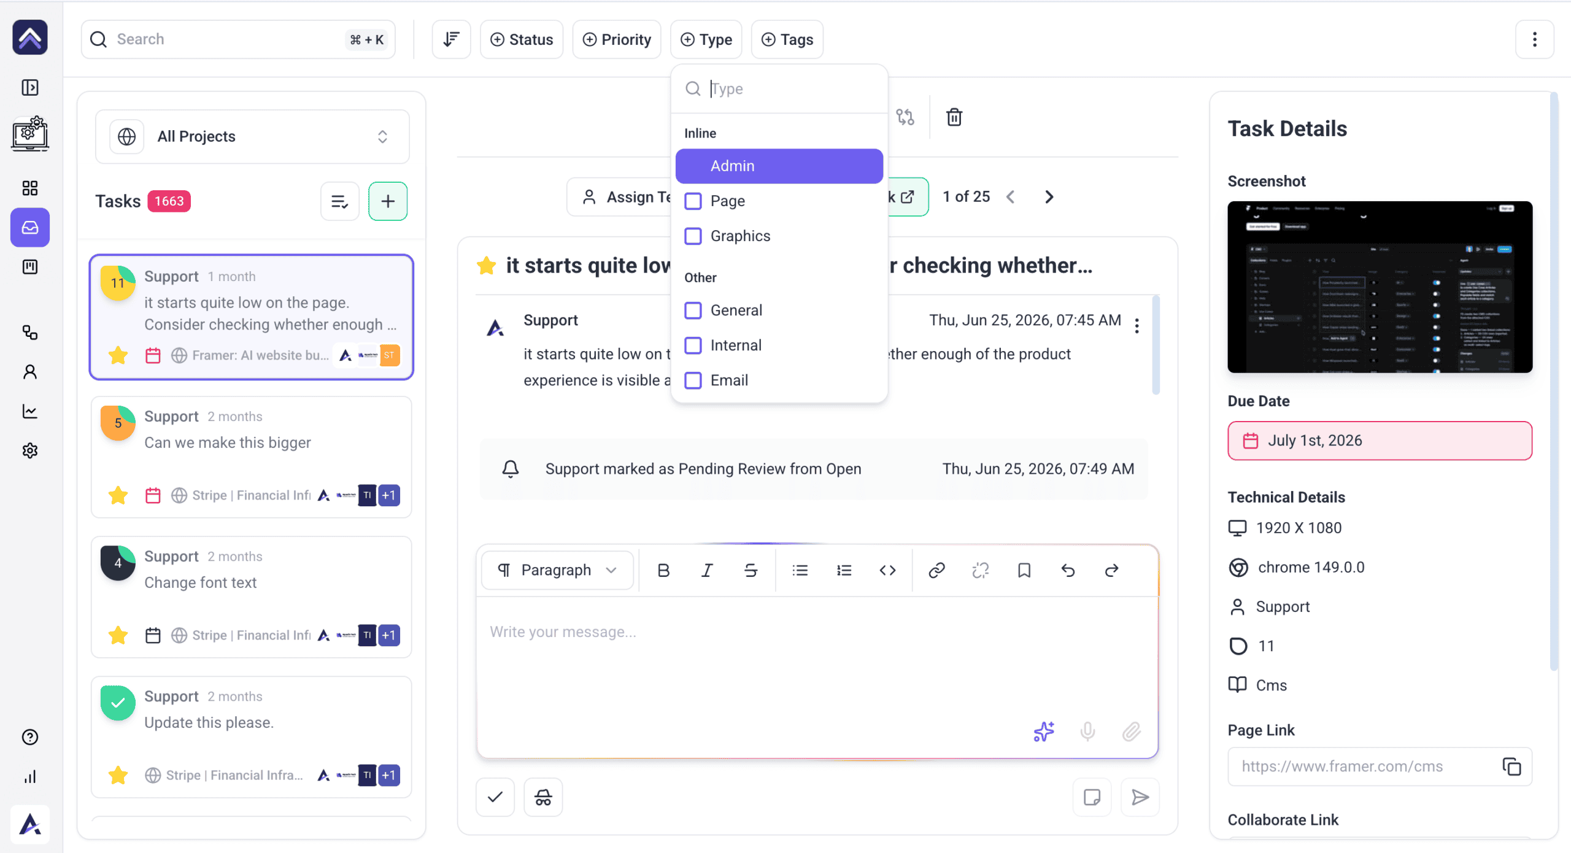The width and height of the screenshot is (1571, 853).
Task: Select the Admin type option
Action: [x=779, y=166]
